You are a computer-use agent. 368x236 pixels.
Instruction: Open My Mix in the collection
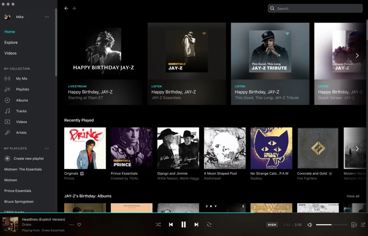point(22,79)
